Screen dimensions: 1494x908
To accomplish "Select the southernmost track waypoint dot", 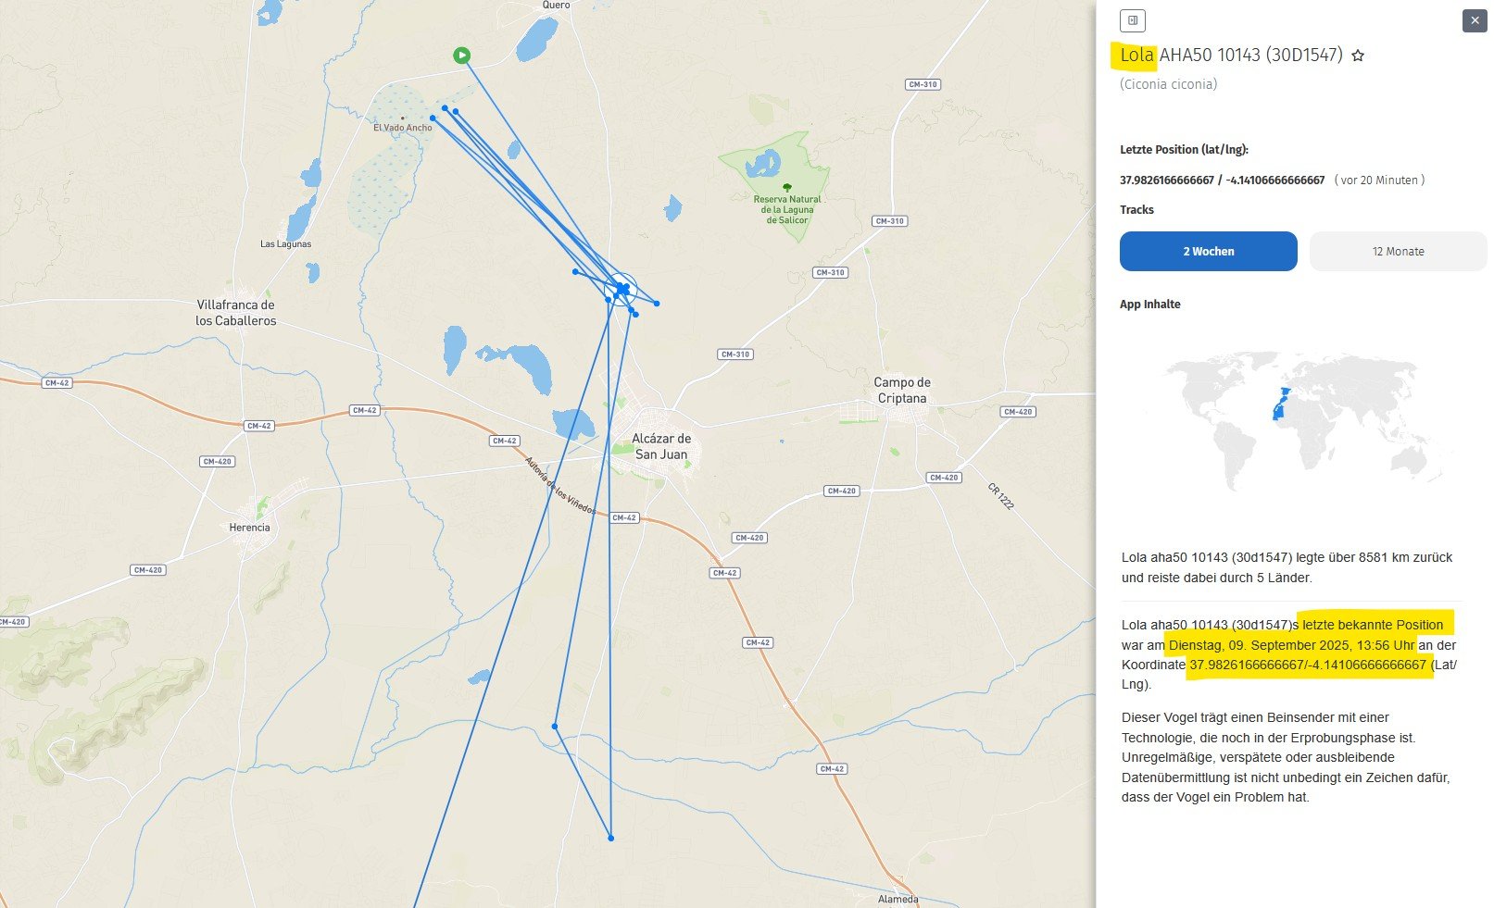I will tap(610, 838).
